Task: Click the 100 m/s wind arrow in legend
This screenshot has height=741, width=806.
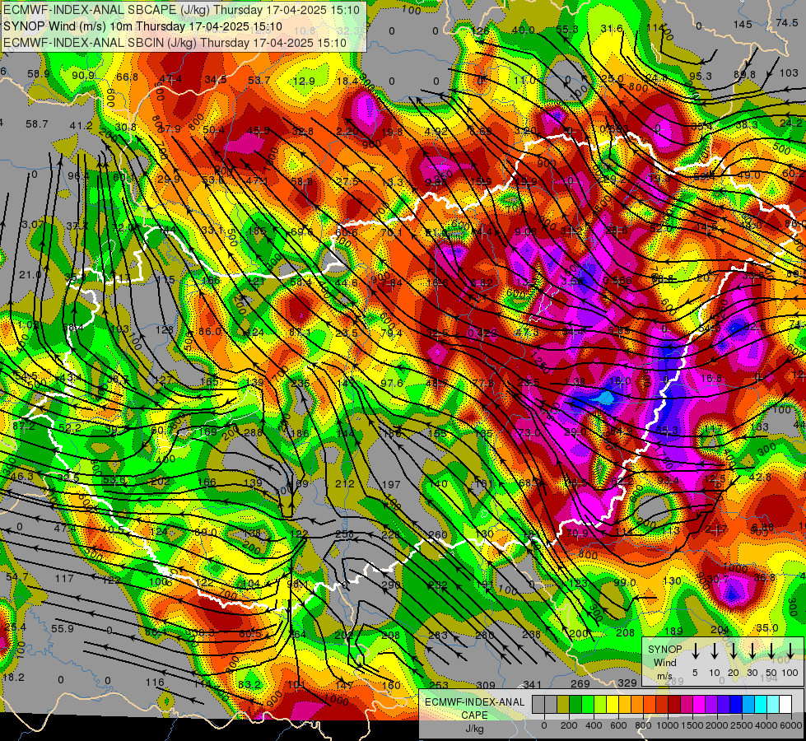Action: pyautogui.click(x=790, y=650)
